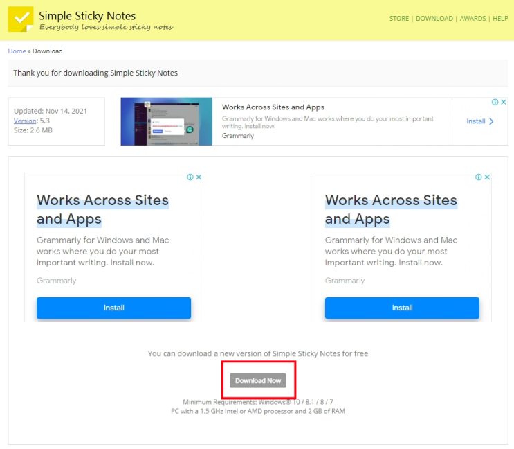Click the Simple Sticky Notes site title

[x=87, y=16]
